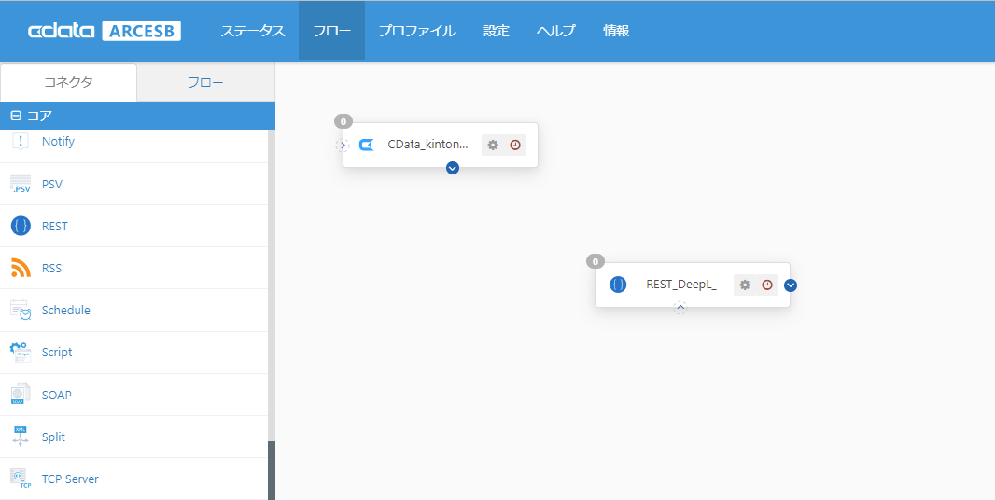Click the REST label in connector list
Image resolution: width=995 pixels, height=500 pixels.
[x=54, y=226]
